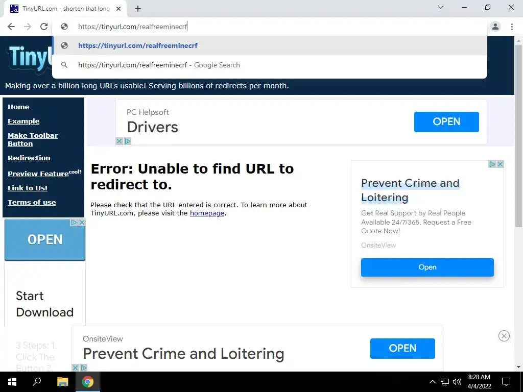
Task: Choose the bold tinyurl.com/realfreeminecrf URL suggestion
Action: coord(270,45)
